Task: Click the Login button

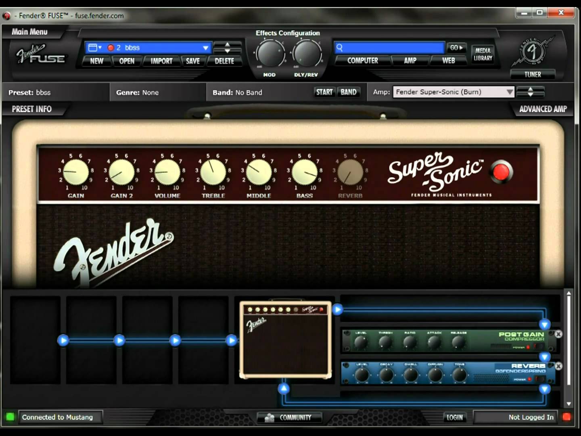Action: 455,417
